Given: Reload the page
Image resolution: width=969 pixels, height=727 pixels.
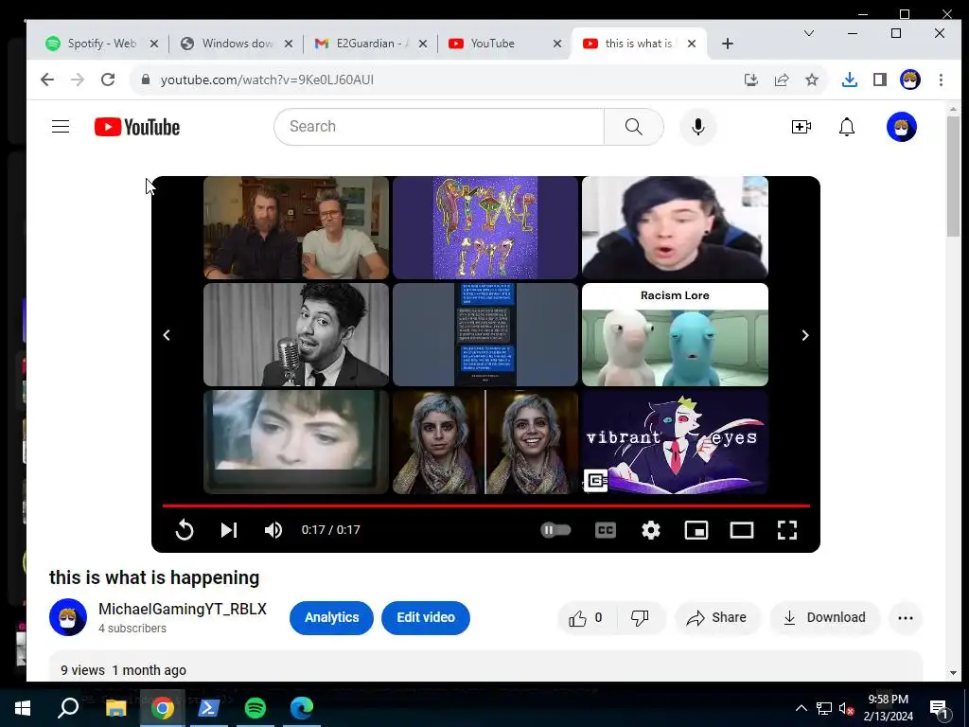Looking at the screenshot, I should click(108, 80).
